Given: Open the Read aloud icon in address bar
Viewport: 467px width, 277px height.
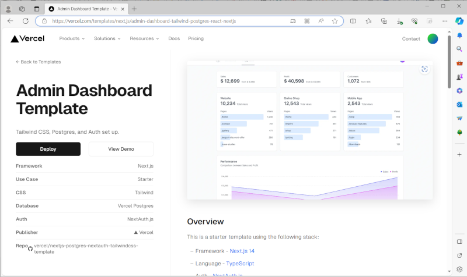Looking at the screenshot, I should (x=320, y=21).
